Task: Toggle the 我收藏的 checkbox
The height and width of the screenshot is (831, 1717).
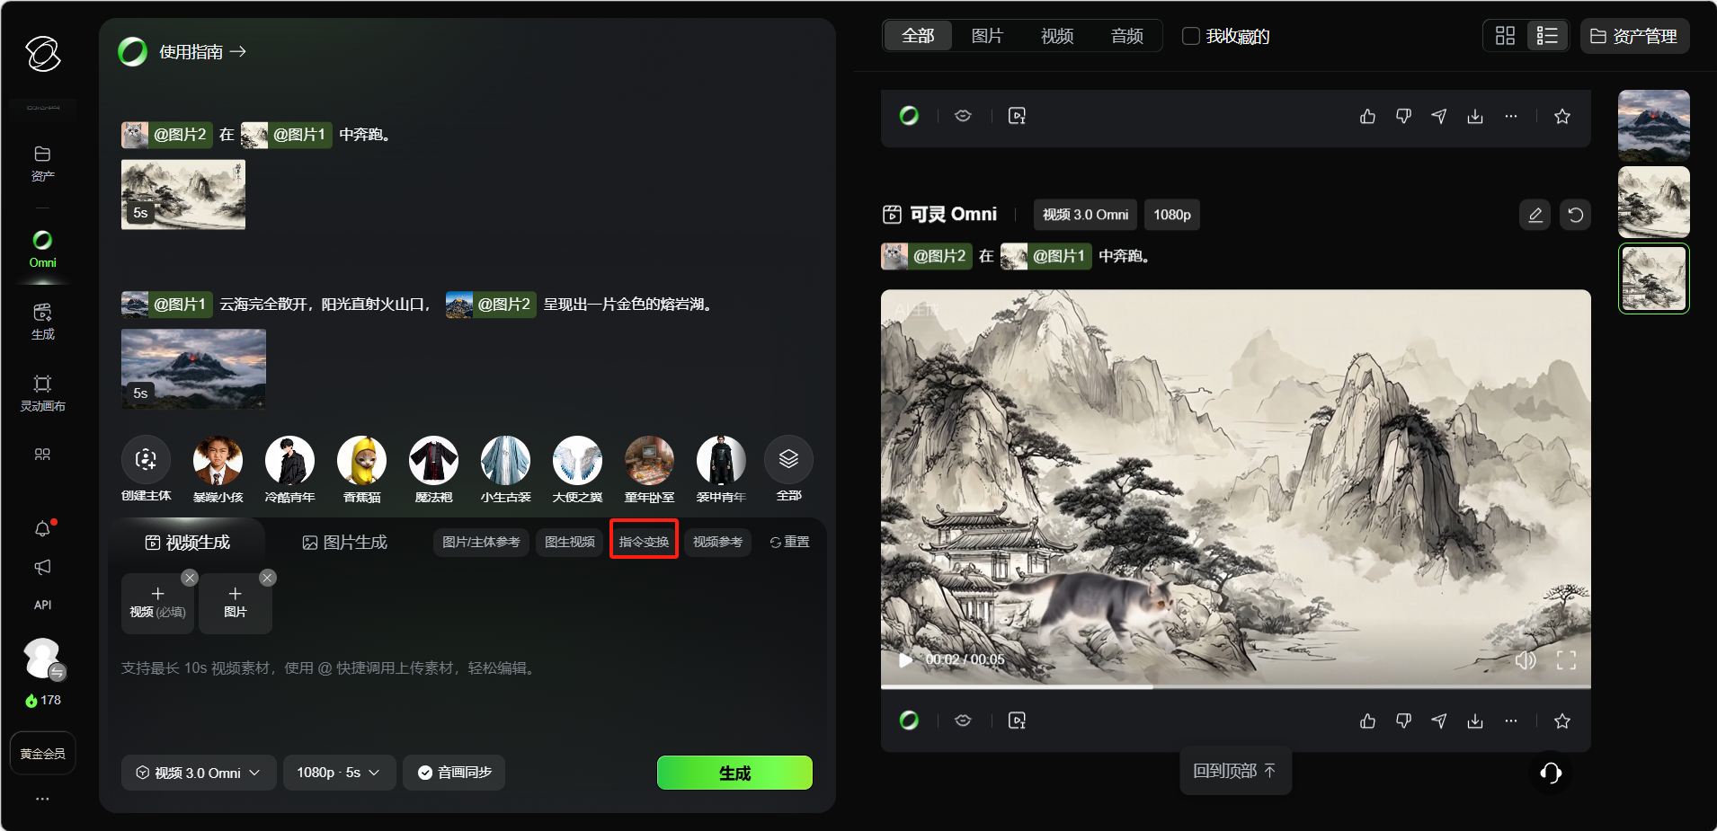Action: tap(1191, 36)
